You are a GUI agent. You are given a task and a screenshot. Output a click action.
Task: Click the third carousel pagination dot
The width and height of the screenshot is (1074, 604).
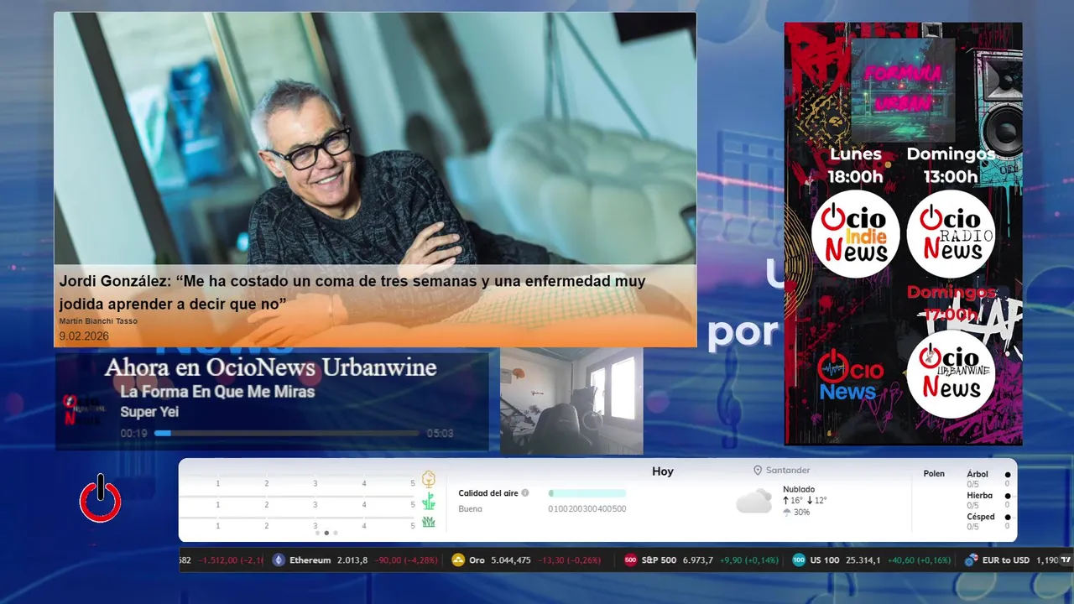tap(336, 533)
